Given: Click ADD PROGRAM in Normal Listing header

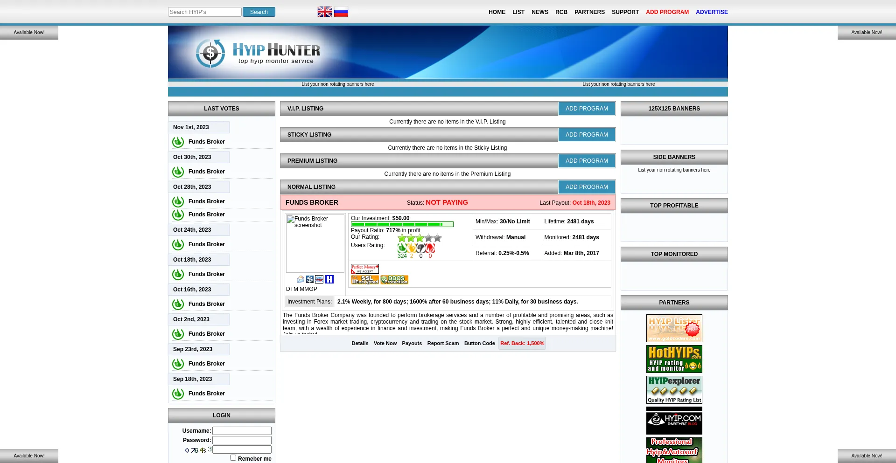Looking at the screenshot, I should [587, 187].
